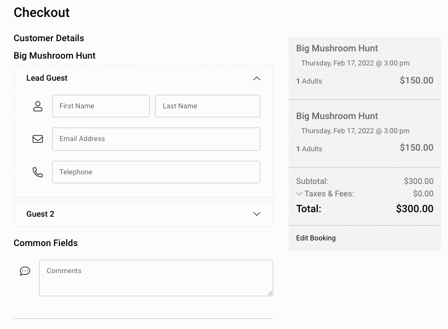Select the second Big Mushroom Hunt summary item
Image resolution: width=448 pixels, height=329 pixels.
tap(365, 133)
